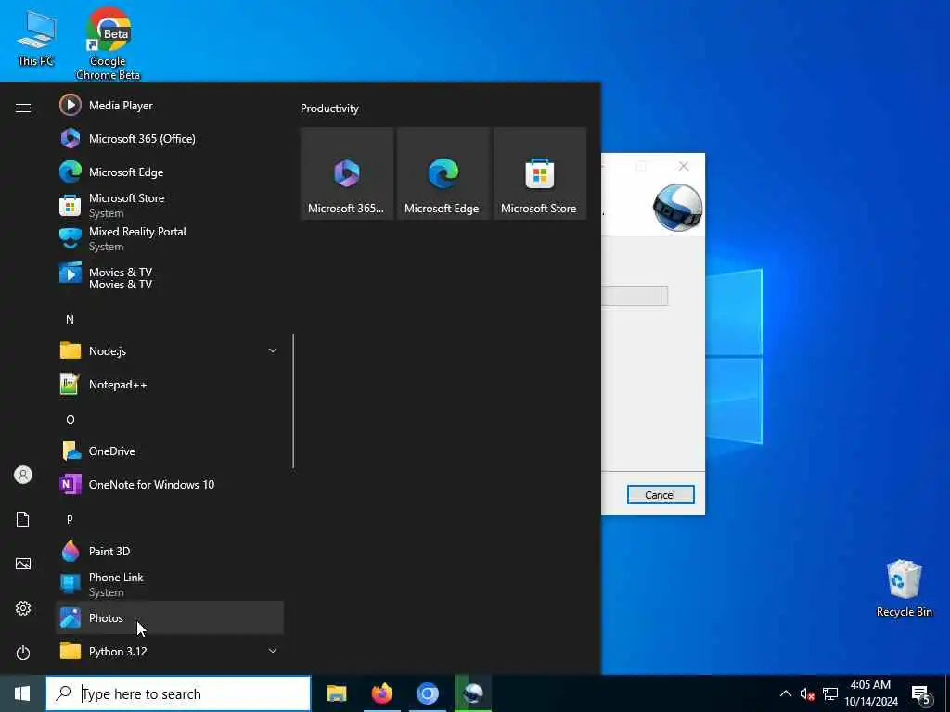Select the This PC desktop icon
This screenshot has width=950, height=712.
click(36, 39)
